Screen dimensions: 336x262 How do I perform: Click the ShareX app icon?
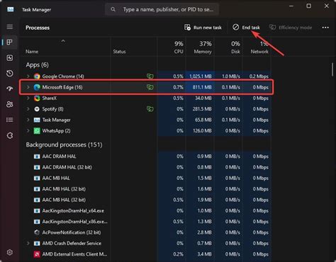pyautogui.click(x=37, y=98)
